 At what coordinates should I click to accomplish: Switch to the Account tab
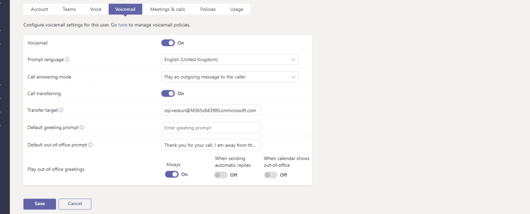pyautogui.click(x=39, y=9)
